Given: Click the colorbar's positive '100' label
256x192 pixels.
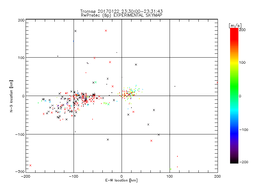Looking at the screenshot, I should tap(242, 62).
